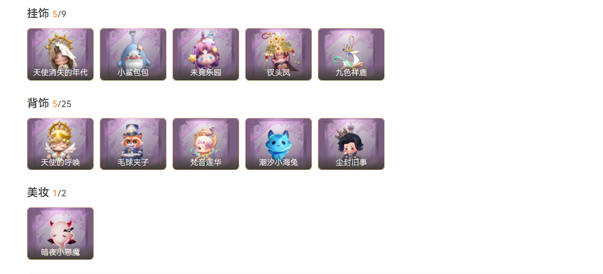Open the 未竟乐园 pendant item
Viewport: 603px width, 274px height.
pos(206,55)
